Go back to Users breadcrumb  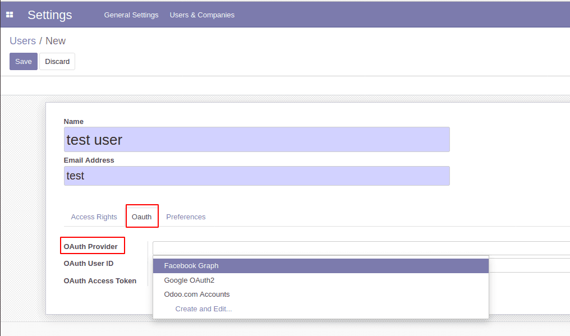pos(22,41)
